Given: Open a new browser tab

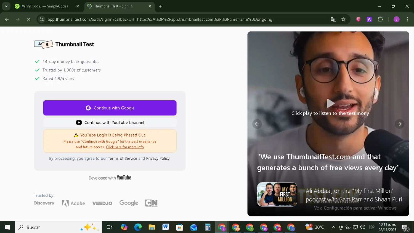Looking at the screenshot, I should [161, 6].
